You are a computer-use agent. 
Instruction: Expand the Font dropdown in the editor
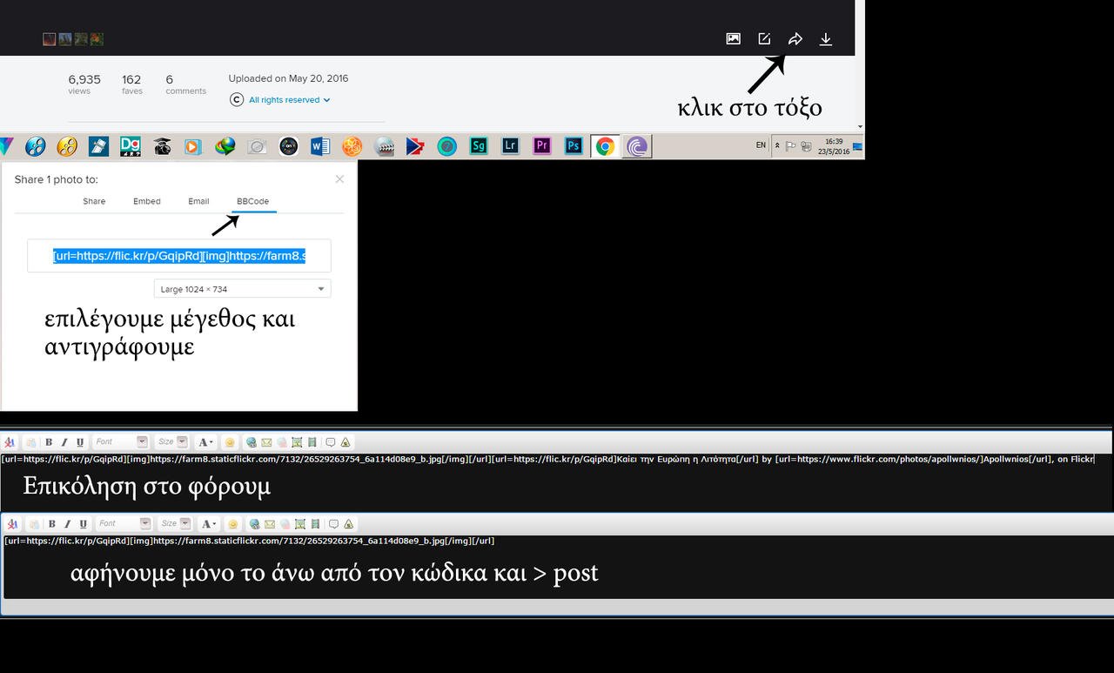(x=143, y=441)
